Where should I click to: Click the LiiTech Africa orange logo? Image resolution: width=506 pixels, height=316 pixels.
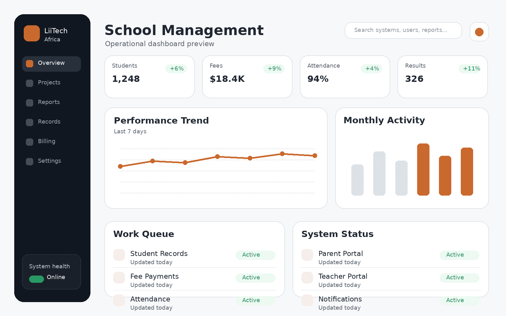point(32,33)
